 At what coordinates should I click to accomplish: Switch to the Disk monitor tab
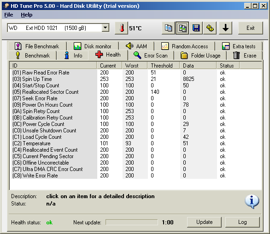point(93,46)
